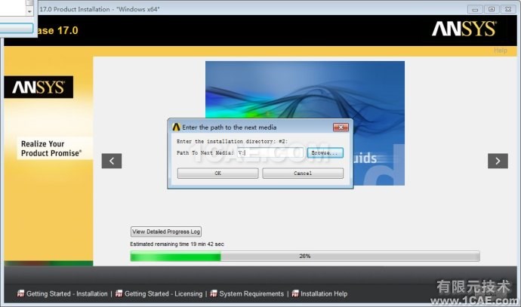
Task: Open Installation Help PDF link
Action: (324, 293)
